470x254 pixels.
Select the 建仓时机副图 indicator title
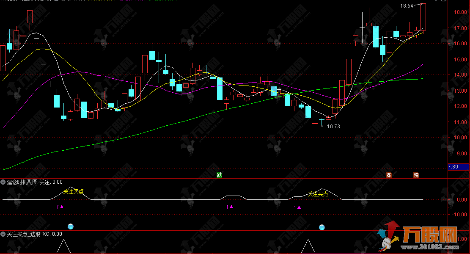click(x=22, y=182)
